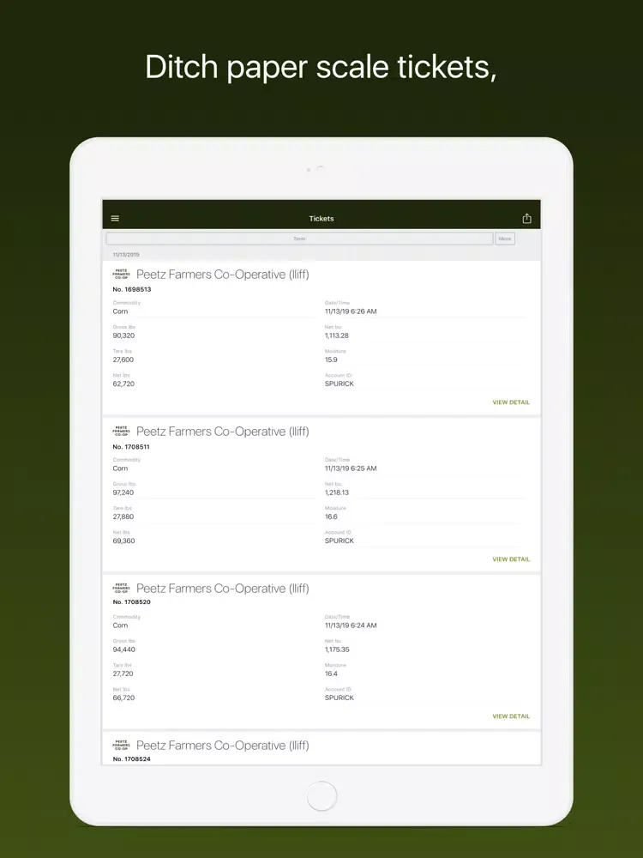View detail for ticket No. 1708520
643x858 pixels.
511,716
